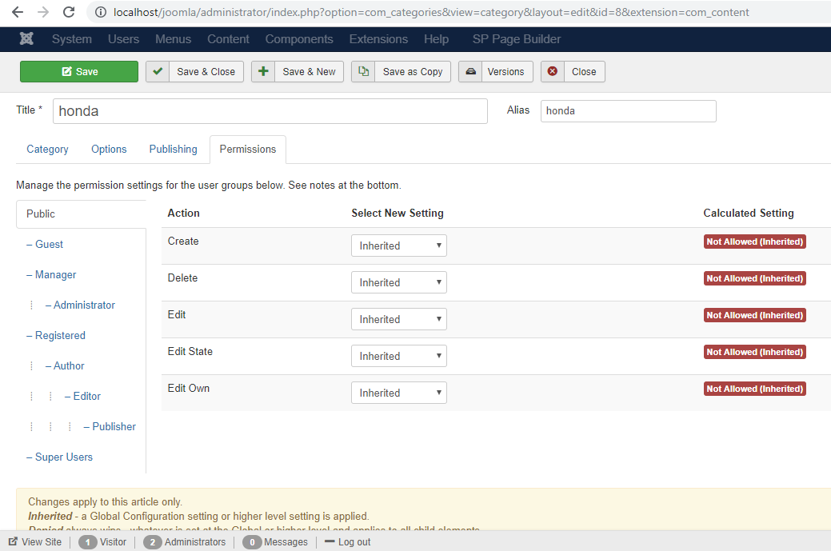Click the red Close icon button
The height and width of the screenshot is (551, 831).
tap(552, 71)
